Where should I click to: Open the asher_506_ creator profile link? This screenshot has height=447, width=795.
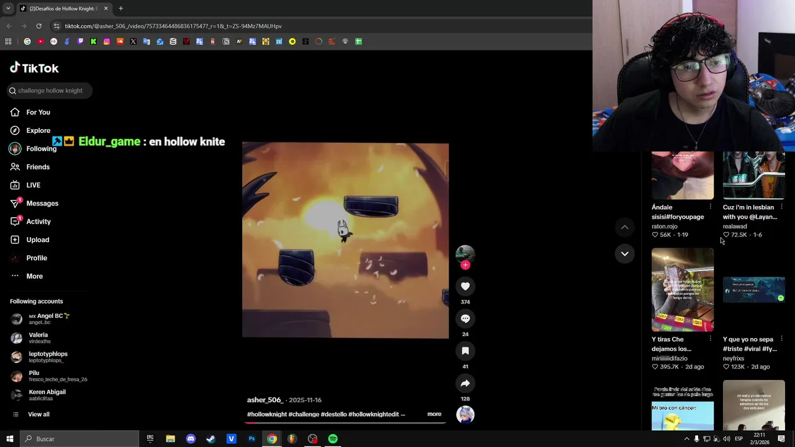265,400
